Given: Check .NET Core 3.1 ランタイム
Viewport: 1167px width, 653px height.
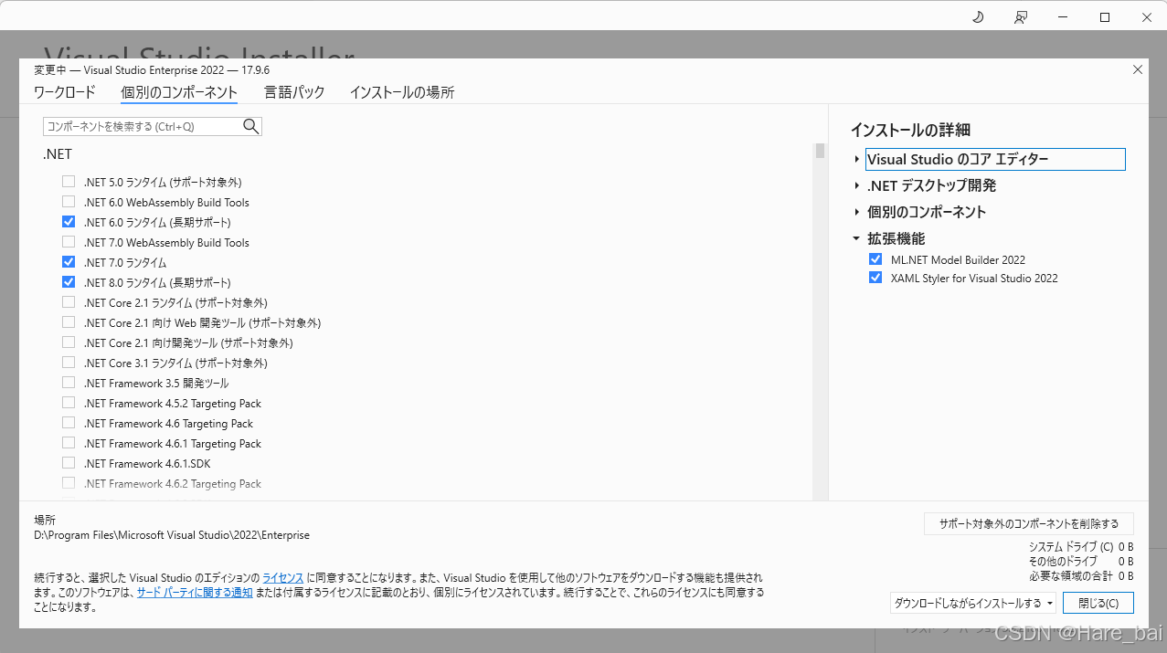Looking at the screenshot, I should [x=69, y=363].
